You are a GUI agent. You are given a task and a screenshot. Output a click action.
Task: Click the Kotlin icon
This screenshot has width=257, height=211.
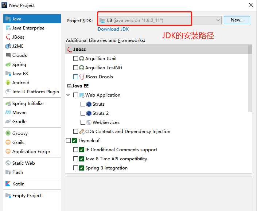tap(8, 184)
